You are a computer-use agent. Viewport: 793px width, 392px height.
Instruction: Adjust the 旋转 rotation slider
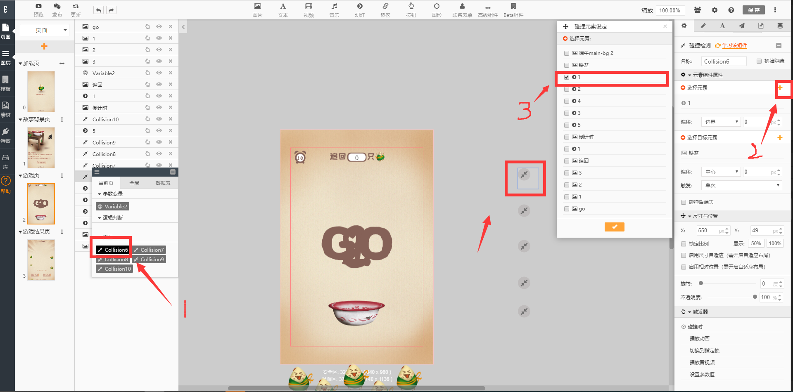(x=701, y=283)
